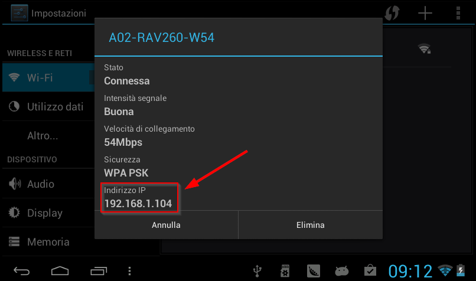This screenshot has width=476, height=281.
Task: Tap the Back navigation arrow
Action: (x=21, y=271)
